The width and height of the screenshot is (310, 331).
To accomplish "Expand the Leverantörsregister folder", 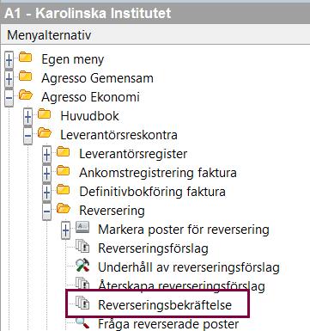I will tap(46, 155).
